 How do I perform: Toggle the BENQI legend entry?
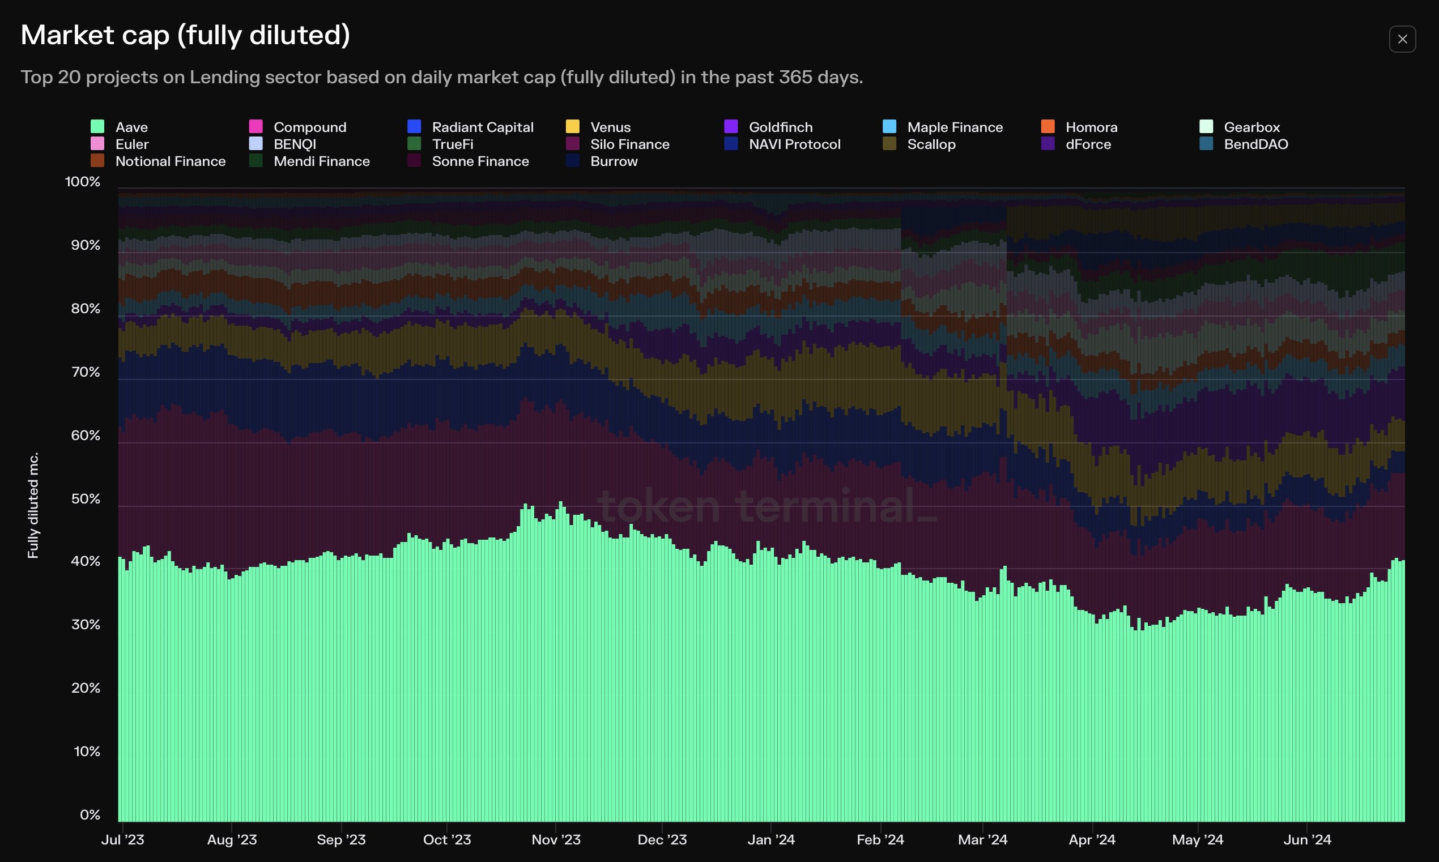click(282, 143)
